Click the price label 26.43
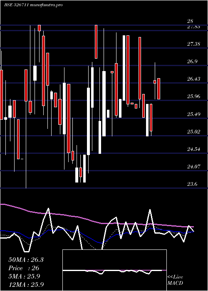The height and width of the screenshot is (291, 208). click(x=193, y=79)
